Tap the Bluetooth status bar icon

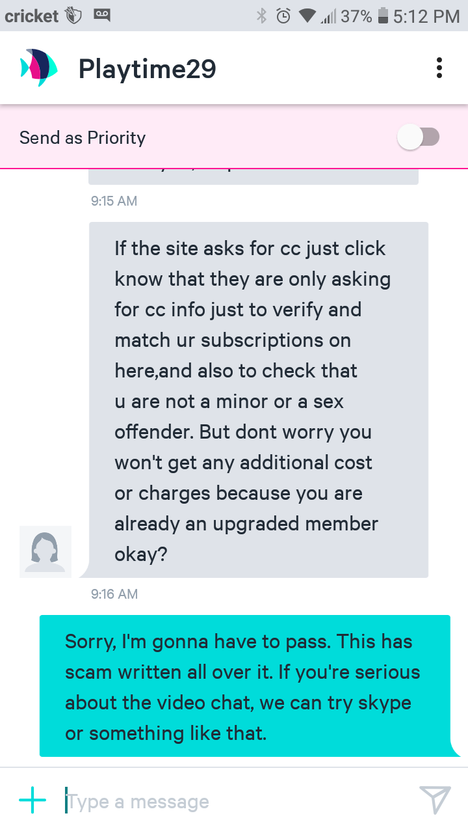(262, 16)
